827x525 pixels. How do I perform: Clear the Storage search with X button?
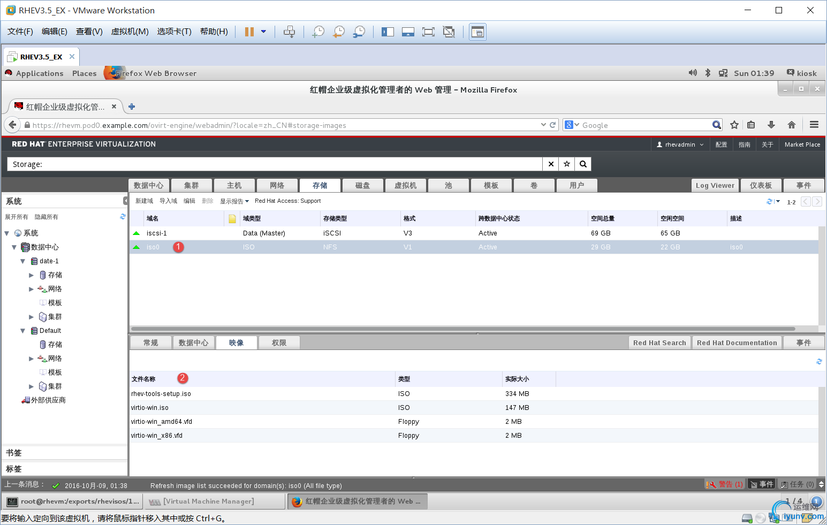551,164
